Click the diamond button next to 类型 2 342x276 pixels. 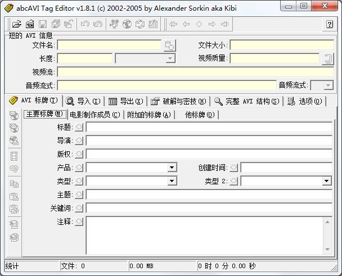[234, 181]
